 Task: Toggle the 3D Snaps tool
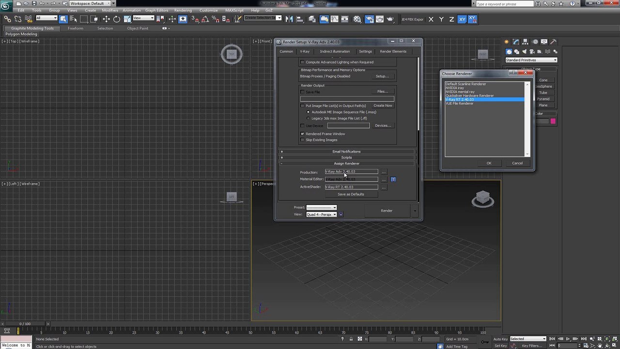(x=194, y=19)
